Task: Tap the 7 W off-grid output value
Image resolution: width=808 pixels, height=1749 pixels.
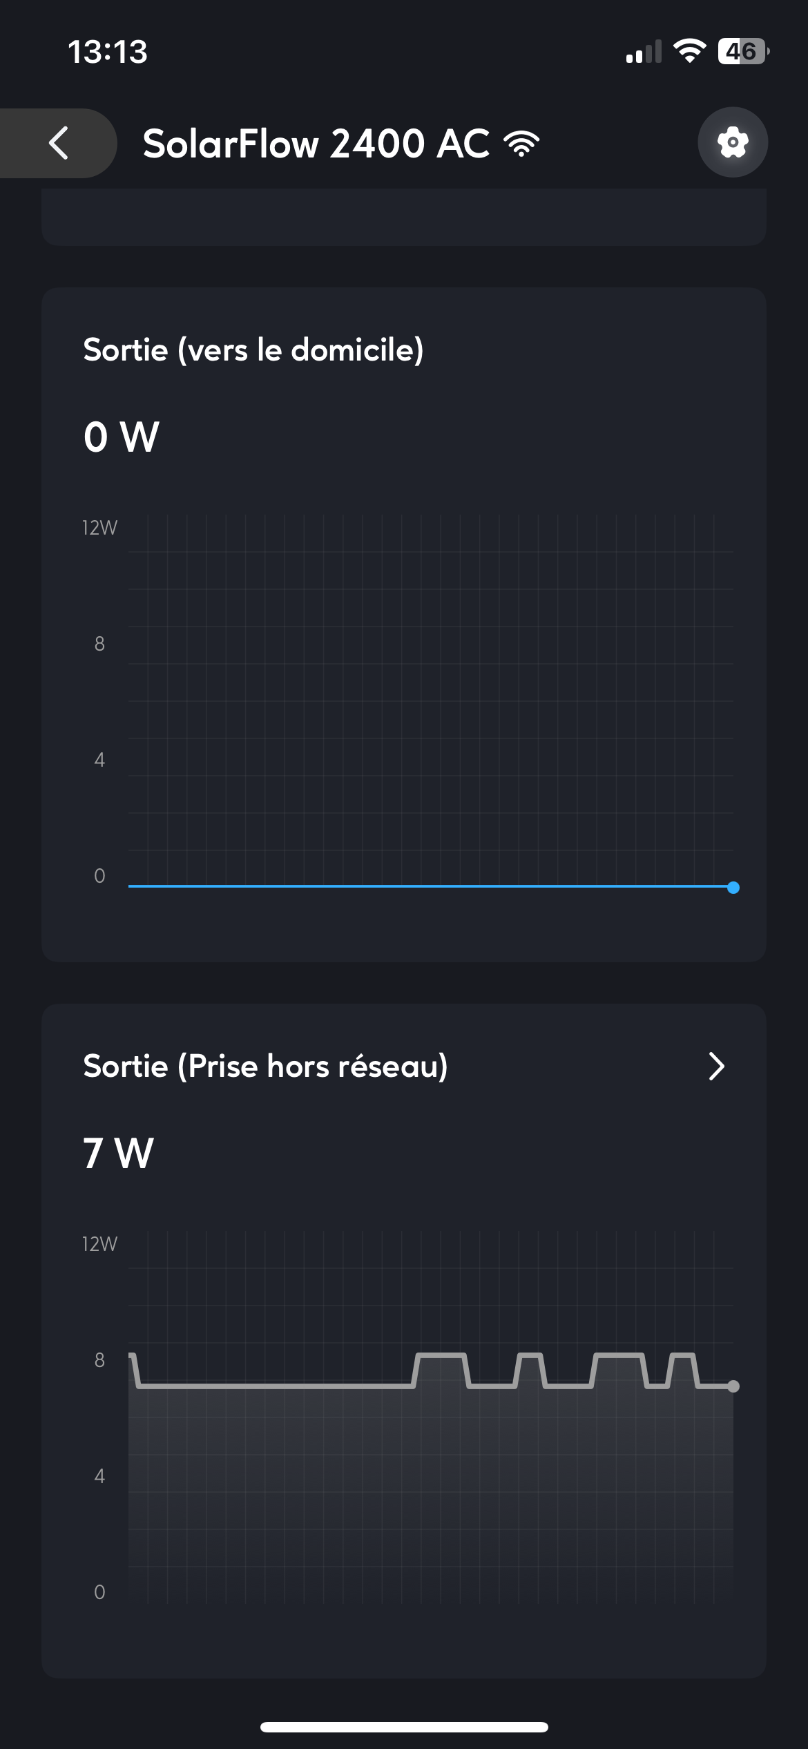Action: tap(118, 1154)
